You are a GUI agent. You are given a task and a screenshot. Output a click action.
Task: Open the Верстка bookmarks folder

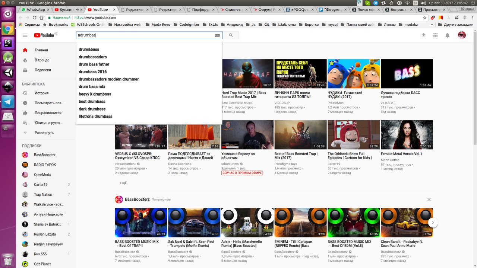point(309,25)
